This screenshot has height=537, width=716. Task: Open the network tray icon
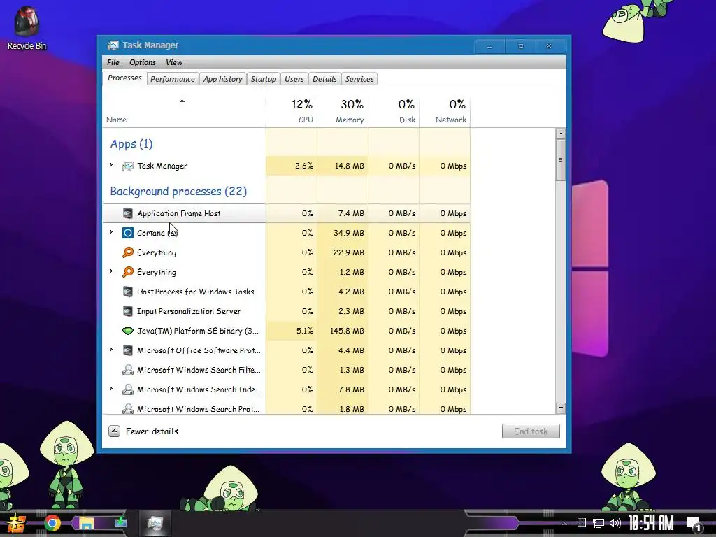[x=599, y=523]
